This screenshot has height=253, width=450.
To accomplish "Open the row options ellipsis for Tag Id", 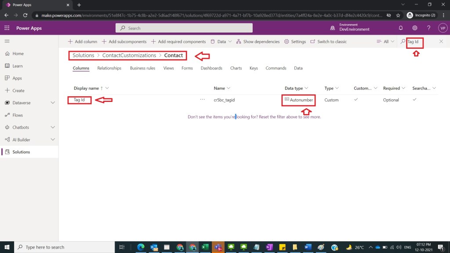I will [x=202, y=100].
